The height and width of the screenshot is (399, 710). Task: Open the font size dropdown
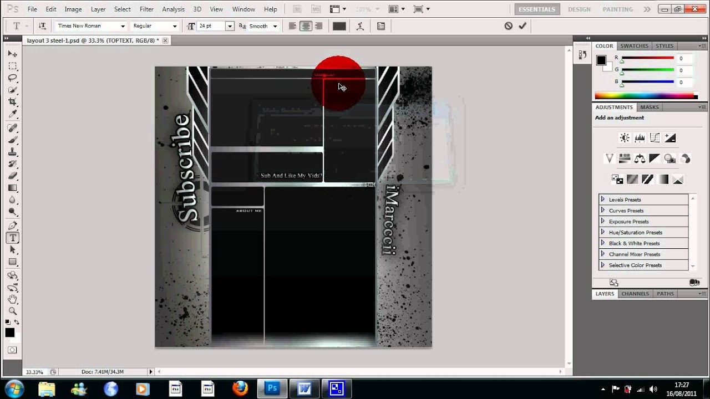click(x=229, y=26)
